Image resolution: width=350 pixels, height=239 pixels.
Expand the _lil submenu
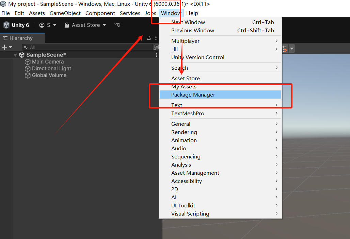click(220, 49)
